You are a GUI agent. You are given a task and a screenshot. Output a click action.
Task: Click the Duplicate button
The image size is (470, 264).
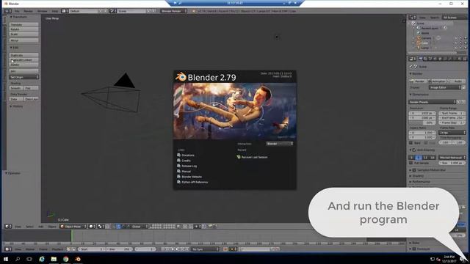23,55
